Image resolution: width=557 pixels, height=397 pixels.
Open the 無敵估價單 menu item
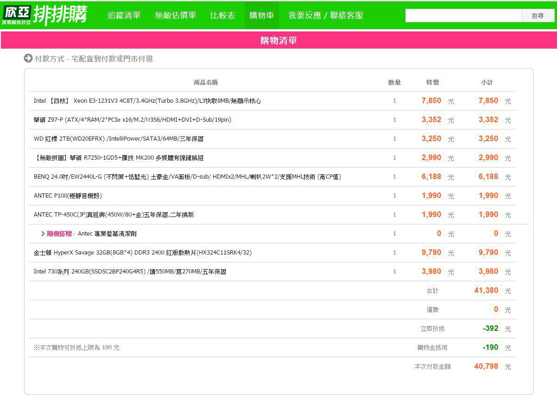point(175,15)
